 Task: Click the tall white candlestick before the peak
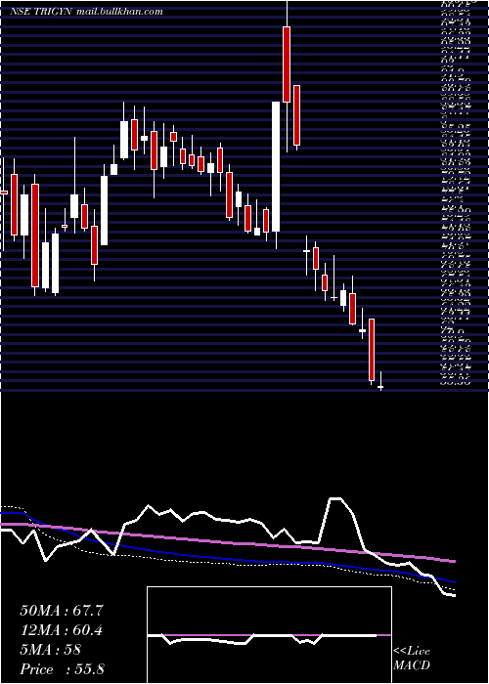point(276,167)
